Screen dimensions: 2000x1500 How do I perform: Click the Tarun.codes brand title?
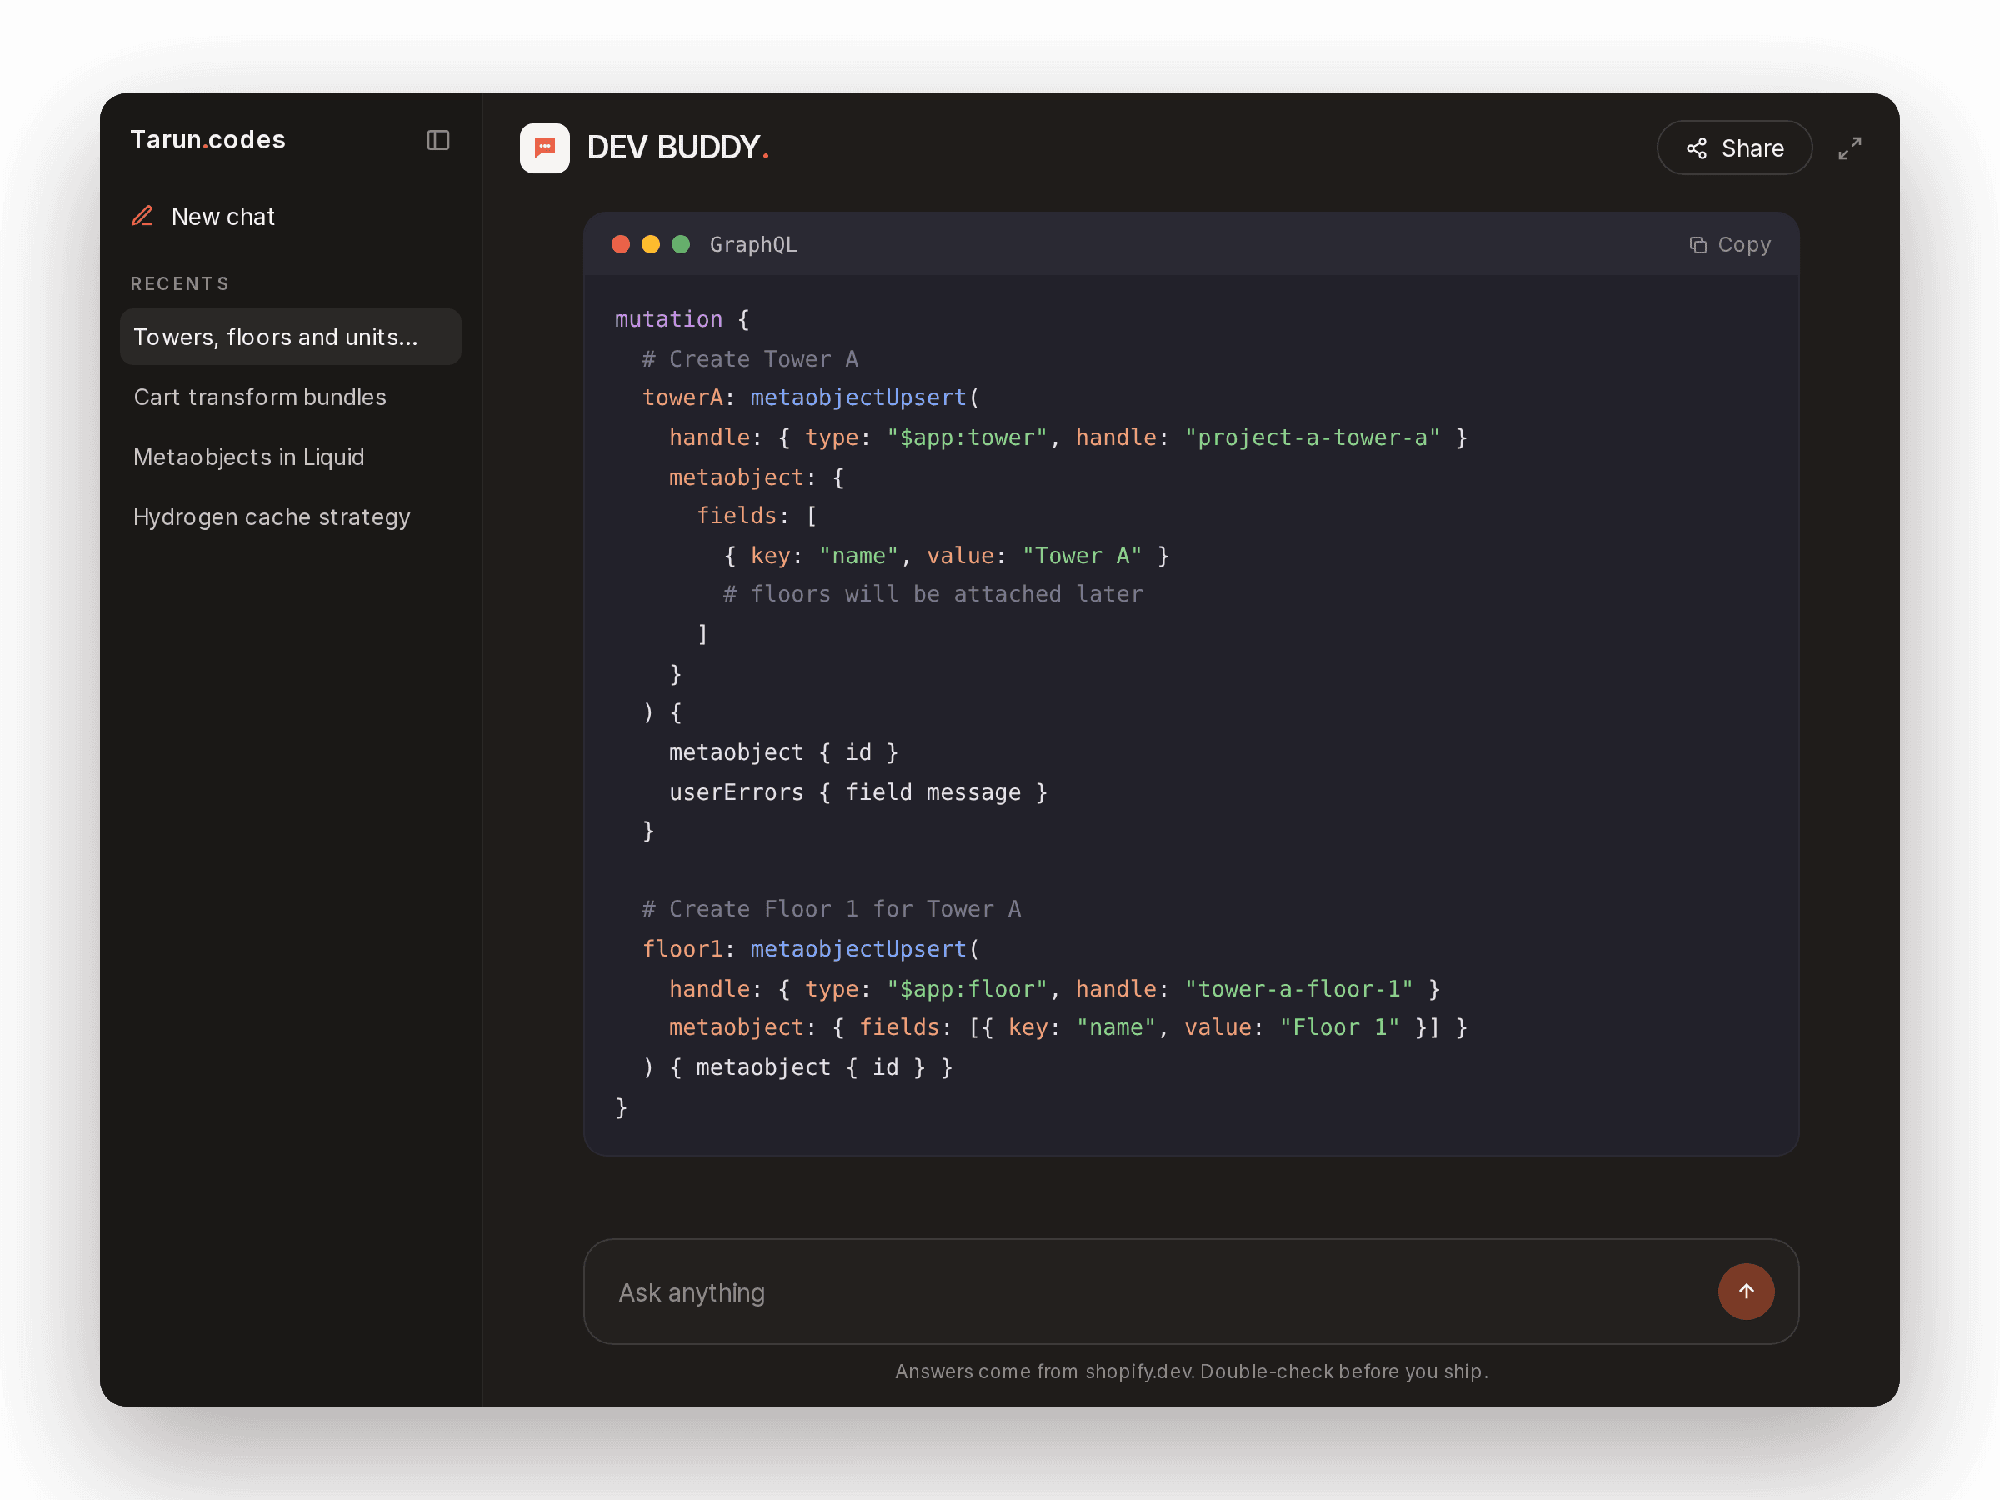(208, 139)
